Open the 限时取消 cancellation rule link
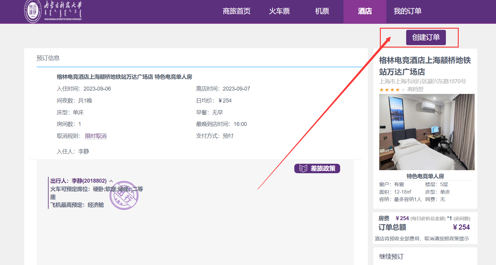496x265 pixels. 96,136
